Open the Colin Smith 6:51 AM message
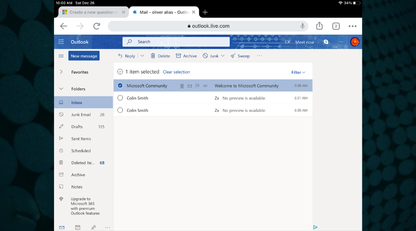 [213, 98]
